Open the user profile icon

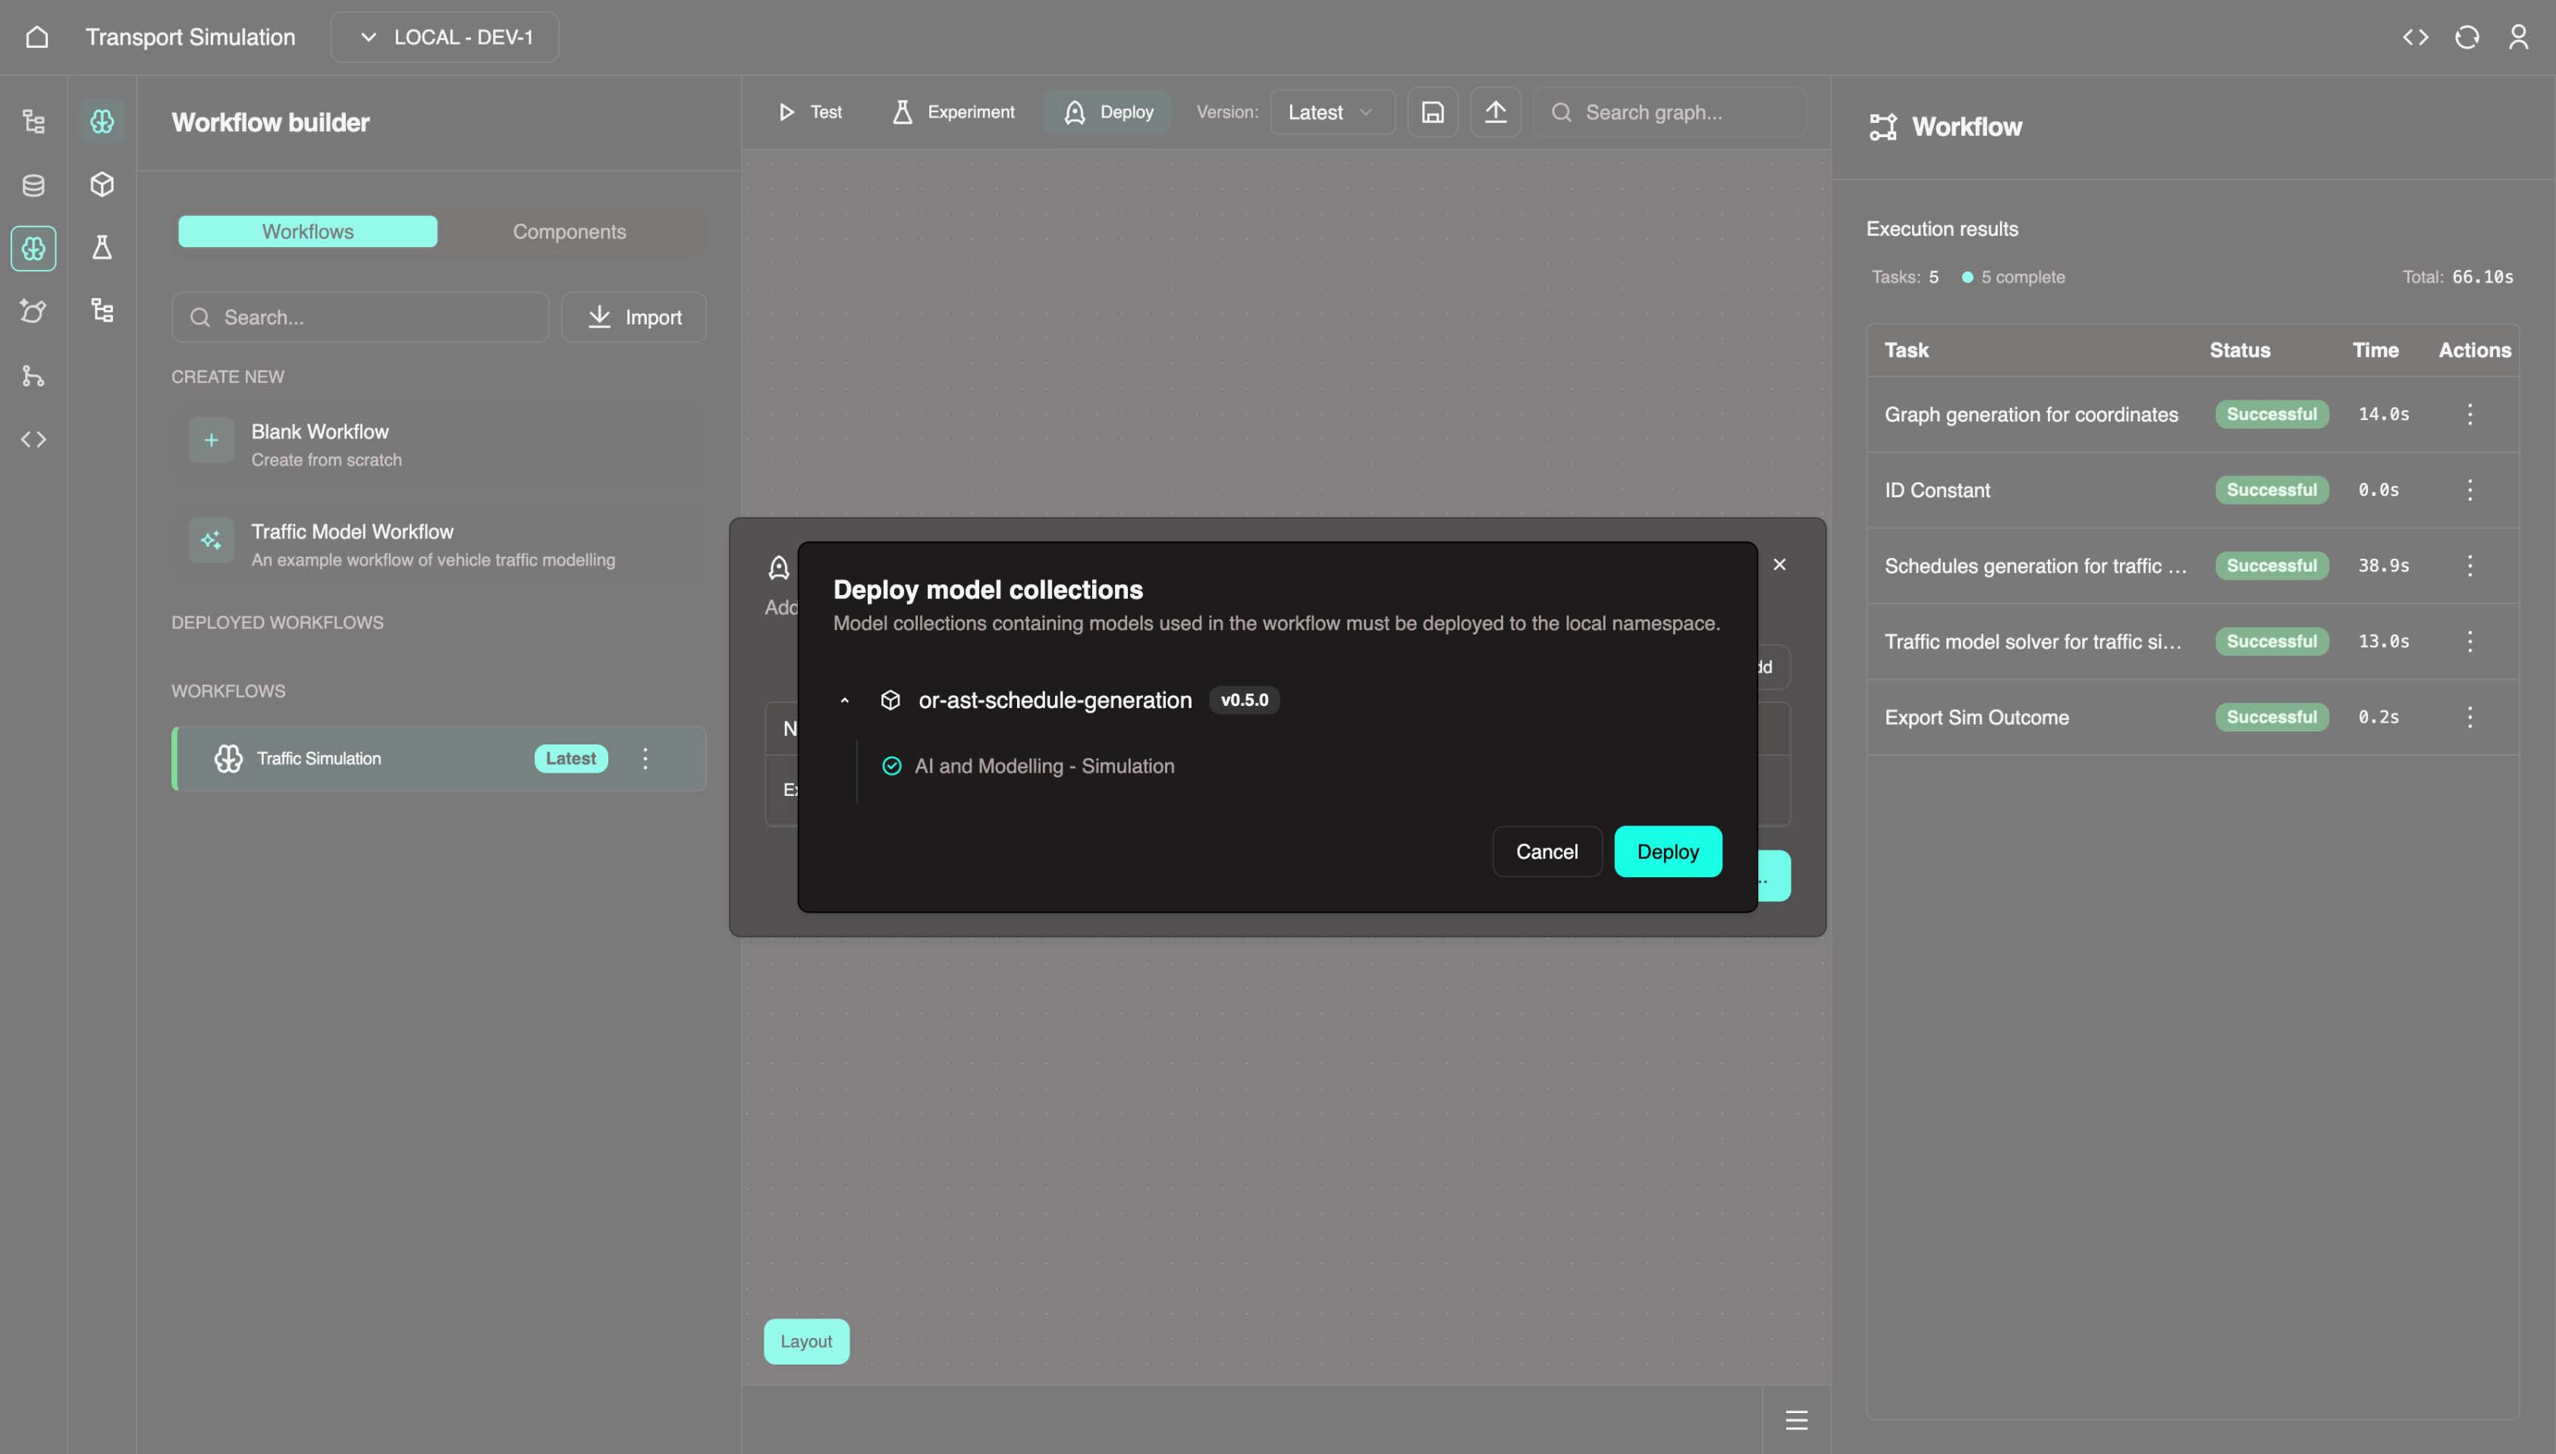(2518, 37)
